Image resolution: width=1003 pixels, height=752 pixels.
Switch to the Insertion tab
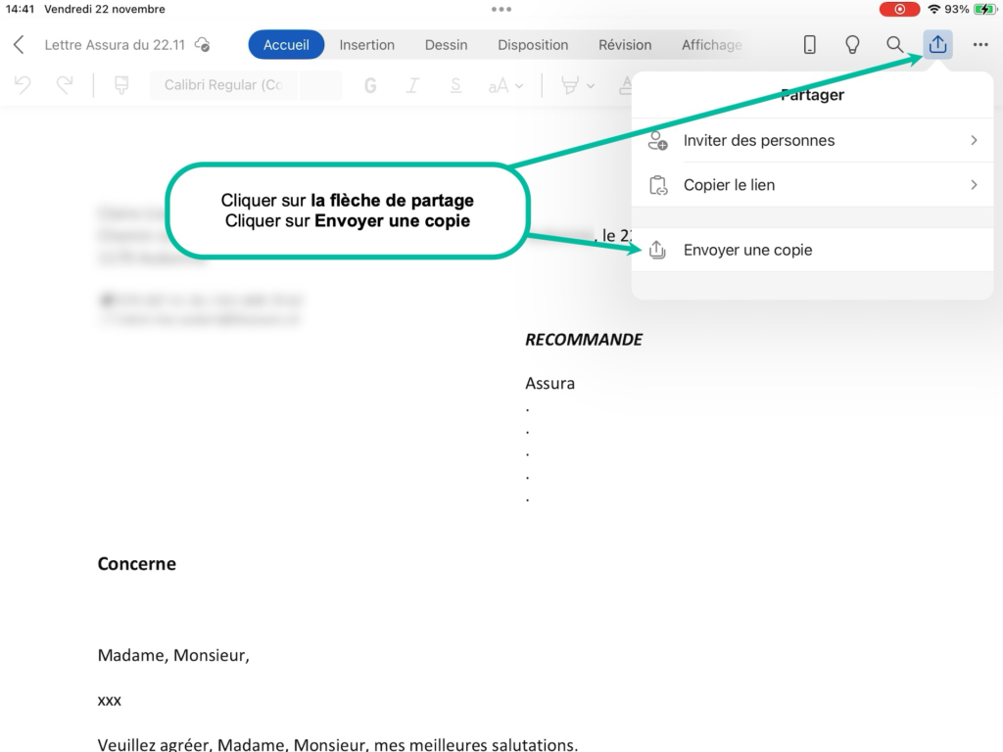366,45
